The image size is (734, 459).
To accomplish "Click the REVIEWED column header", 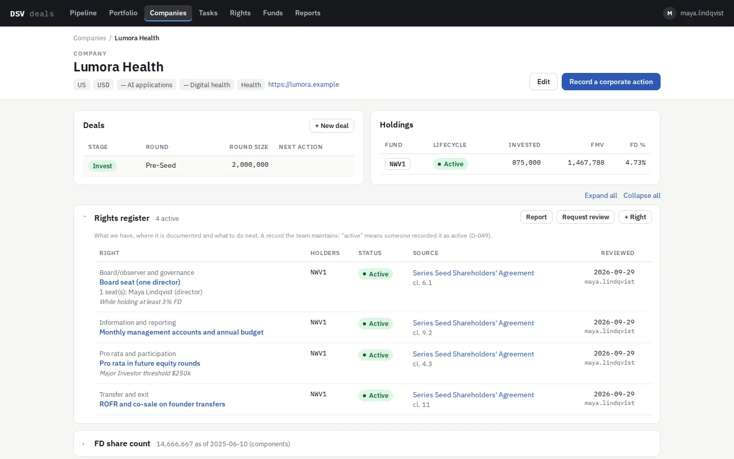I will pos(617,253).
